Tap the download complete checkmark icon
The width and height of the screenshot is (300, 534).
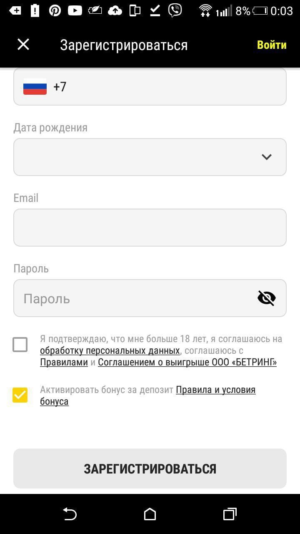[x=155, y=10]
